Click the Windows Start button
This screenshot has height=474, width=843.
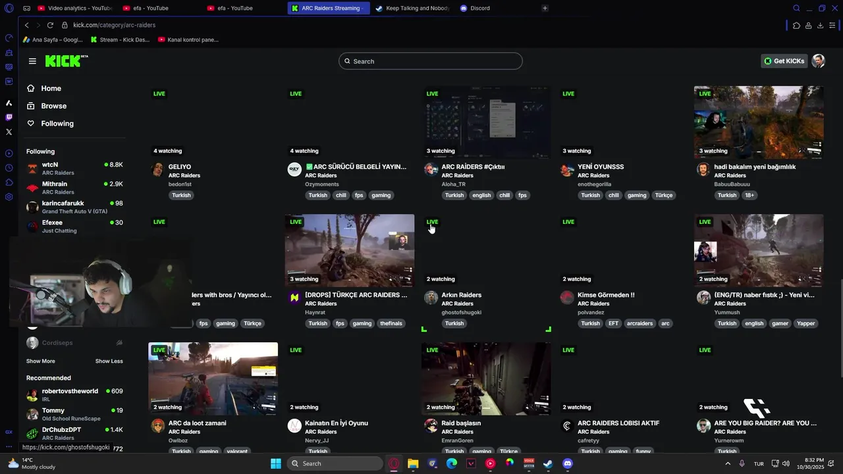tap(276, 463)
